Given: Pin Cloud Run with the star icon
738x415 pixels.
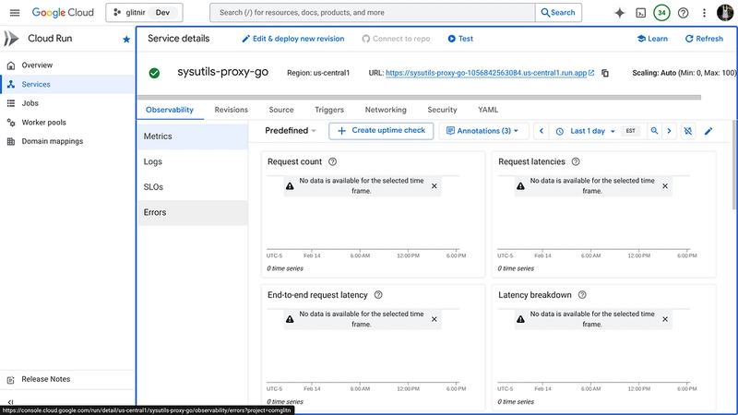Looking at the screenshot, I should tap(126, 40).
